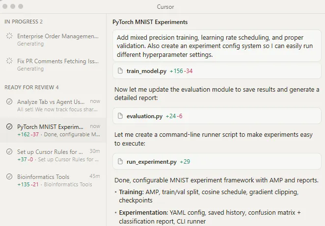Click checkmark icon for Analyze Tab vs Agent

pyautogui.click(x=9, y=101)
